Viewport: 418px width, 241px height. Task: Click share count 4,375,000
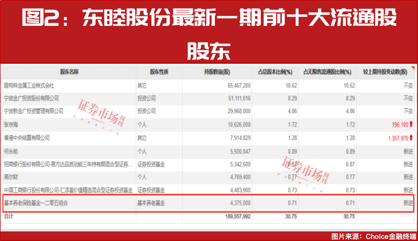(240, 203)
